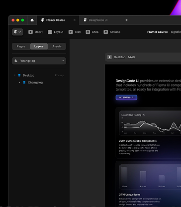The height and width of the screenshot is (207, 181).
Task: Click the Primary label on Desktop layer
Action: coord(59,75)
